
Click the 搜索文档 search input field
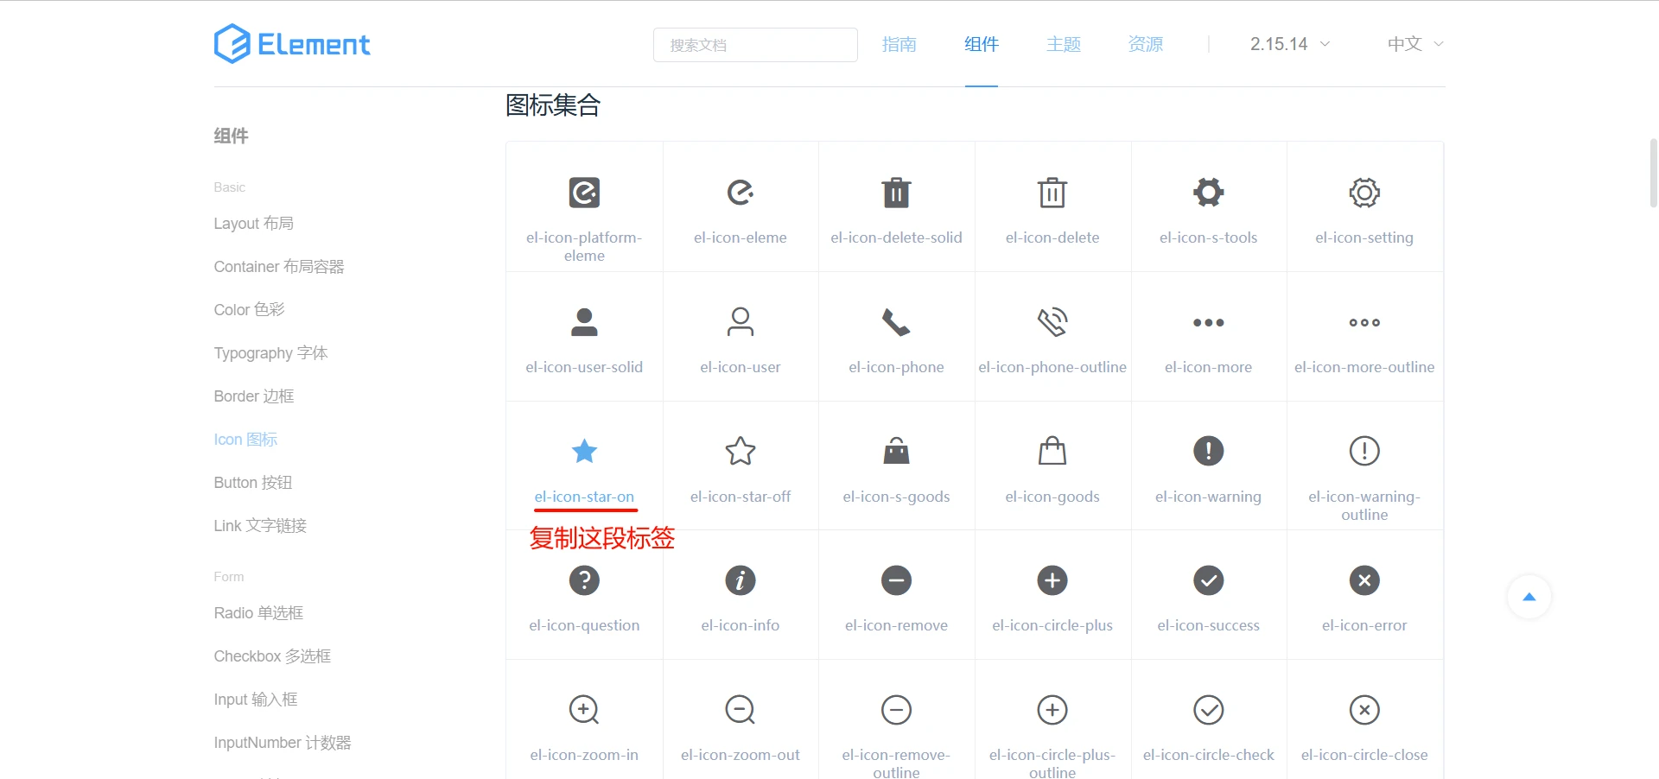tap(755, 45)
